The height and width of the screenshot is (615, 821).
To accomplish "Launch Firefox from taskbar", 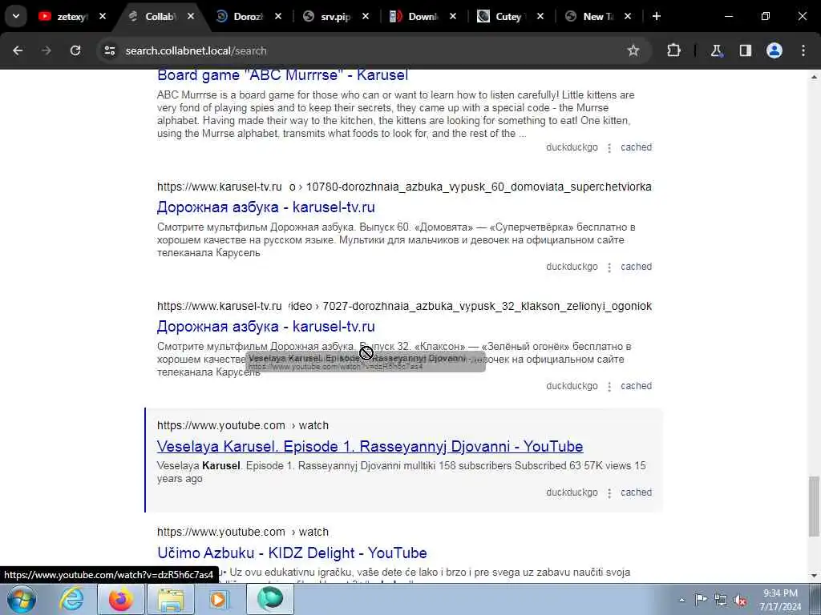I will click(x=121, y=599).
